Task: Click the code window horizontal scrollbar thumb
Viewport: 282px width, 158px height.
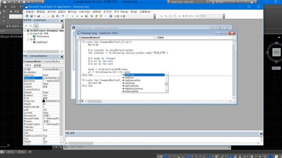Action: (94, 101)
